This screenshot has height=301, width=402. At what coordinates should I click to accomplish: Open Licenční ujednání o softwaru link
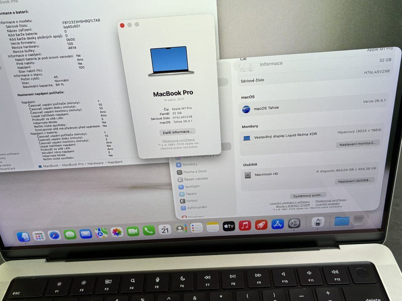click(289, 203)
